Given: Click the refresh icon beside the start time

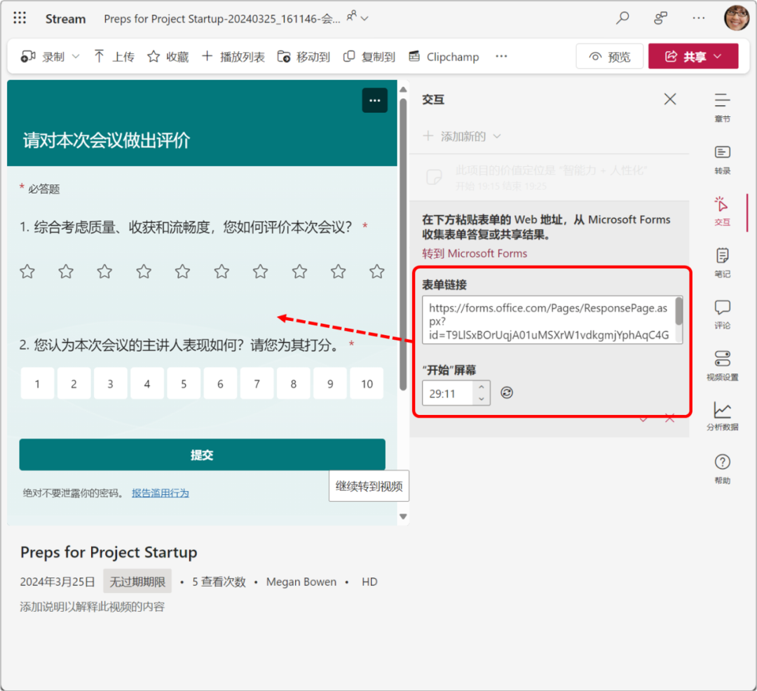Looking at the screenshot, I should click(506, 392).
